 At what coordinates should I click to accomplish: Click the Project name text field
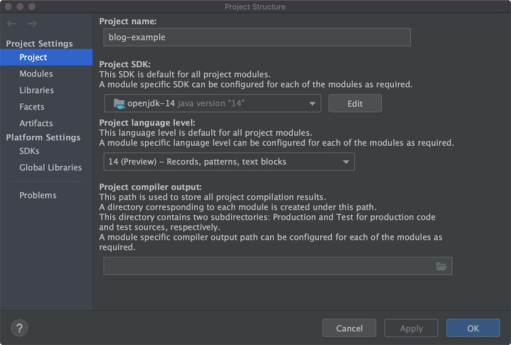(257, 37)
